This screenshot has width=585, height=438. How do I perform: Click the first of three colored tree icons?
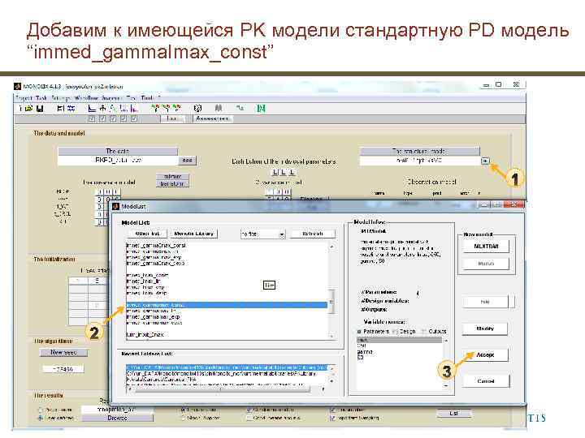tap(155, 108)
